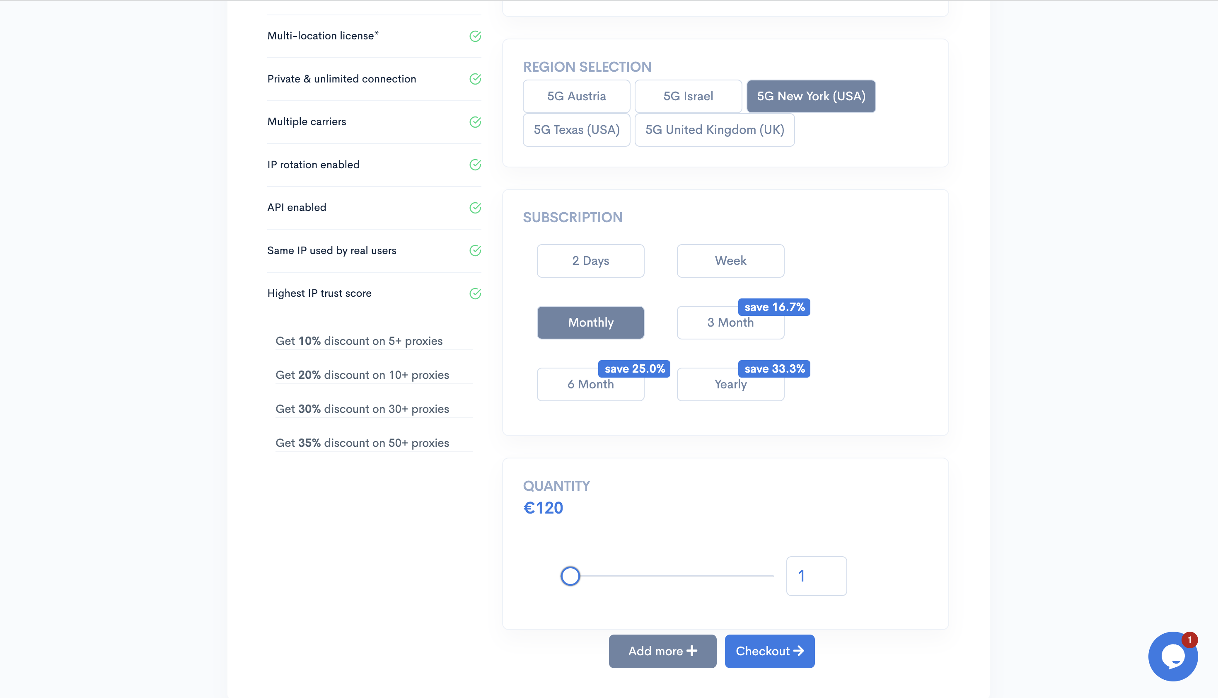Click the API enabled checkmark icon

pos(475,208)
